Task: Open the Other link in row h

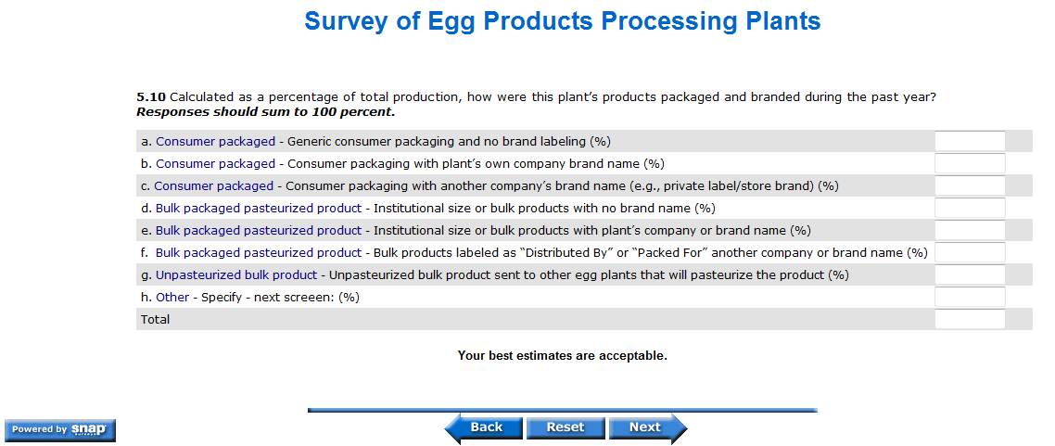Action: click(172, 298)
